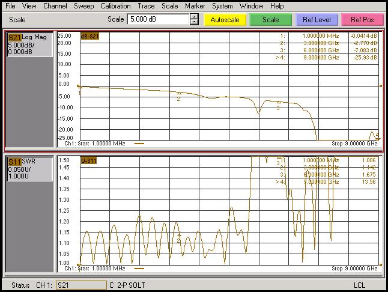Open the Window menu
388x292 pixels.
click(x=251, y=6)
